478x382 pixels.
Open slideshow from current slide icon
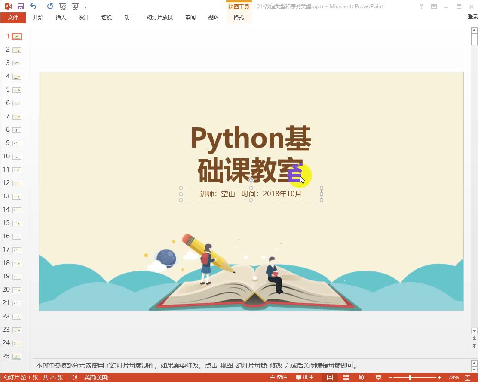[x=75, y=6]
